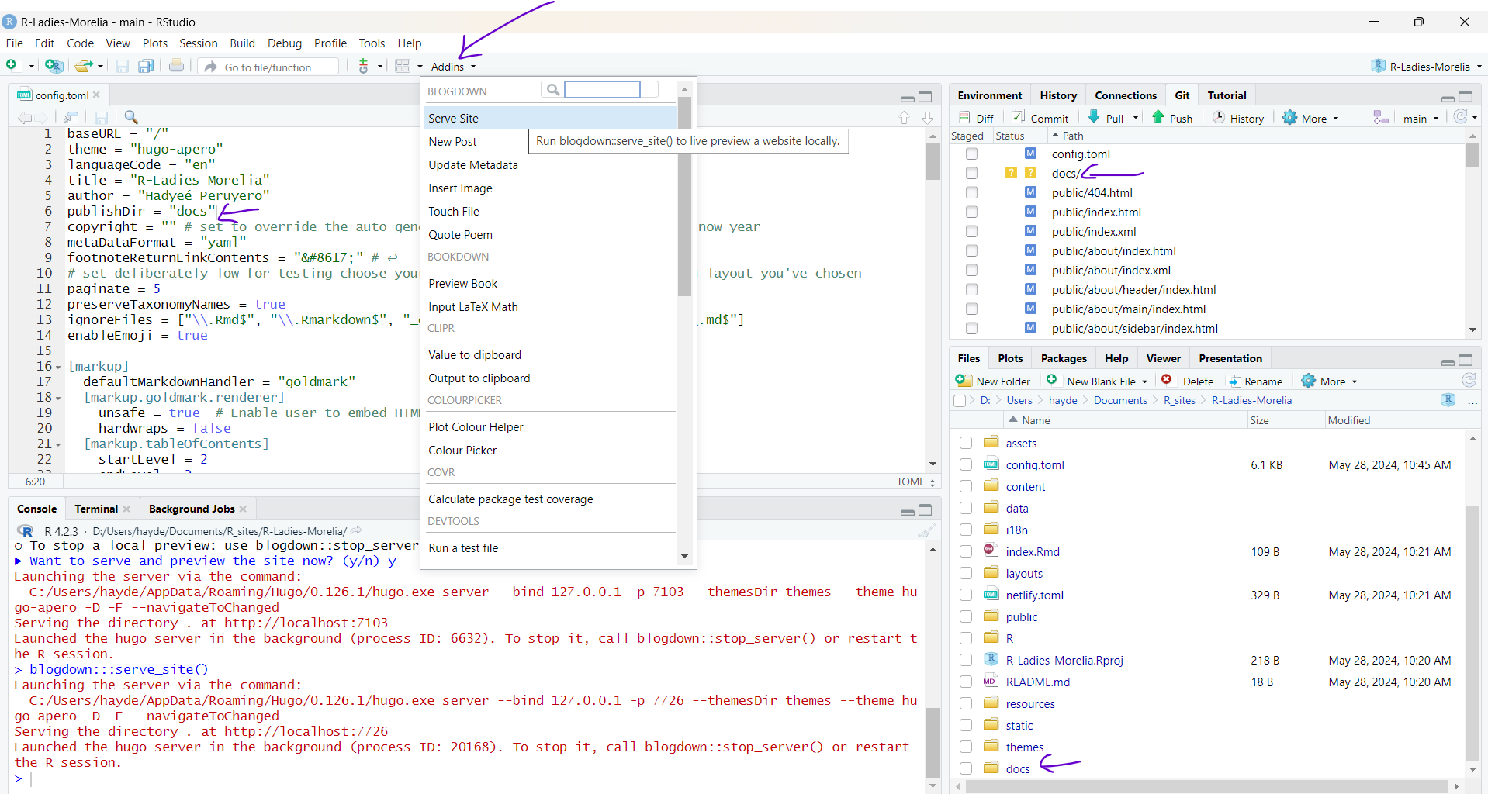This screenshot has height=794, width=1488.
Task: Click the Git Push arrow icon
Action: click(1158, 117)
